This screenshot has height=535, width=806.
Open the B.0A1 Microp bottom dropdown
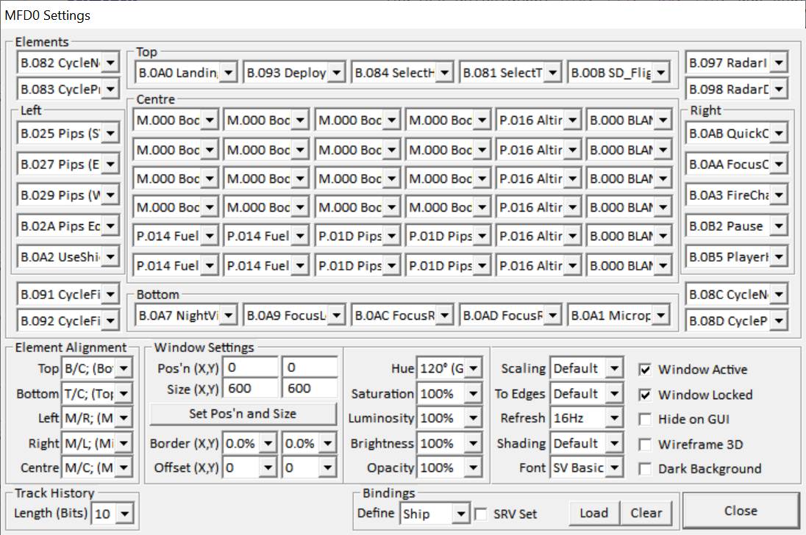pyautogui.click(x=618, y=315)
